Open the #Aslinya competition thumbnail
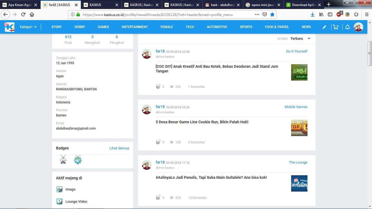This screenshot has height=209, width=372. (x=299, y=183)
